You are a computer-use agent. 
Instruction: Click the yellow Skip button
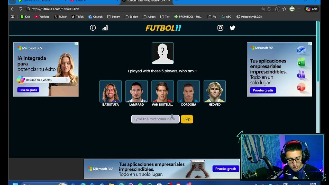click(x=187, y=119)
